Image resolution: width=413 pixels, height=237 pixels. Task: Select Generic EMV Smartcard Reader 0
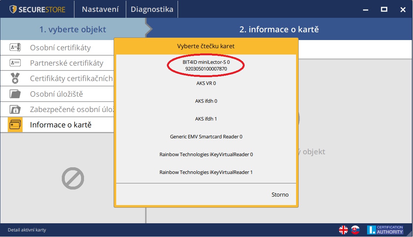click(206, 137)
